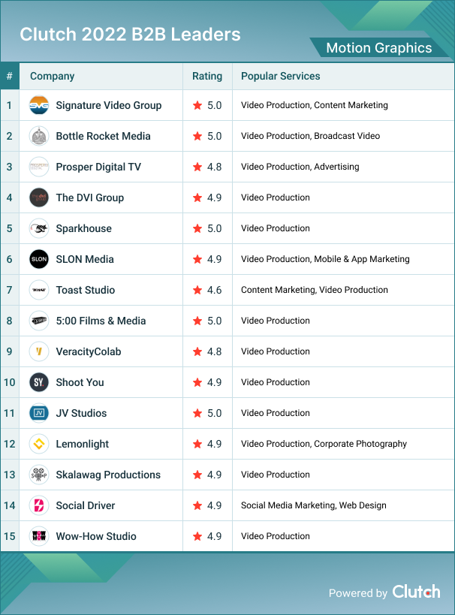Screen dimensions: 455x615
Task: Click the JV Studios blue logo
Action: (x=39, y=413)
